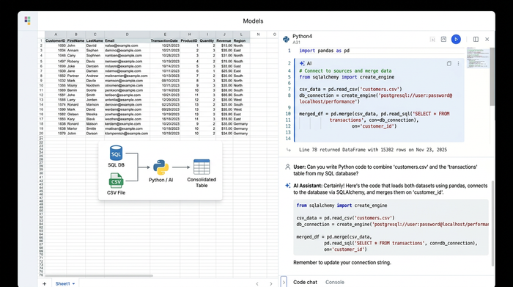The width and height of the screenshot is (513, 287).
Task: Click the previous sheet arrow
Action: (x=257, y=284)
